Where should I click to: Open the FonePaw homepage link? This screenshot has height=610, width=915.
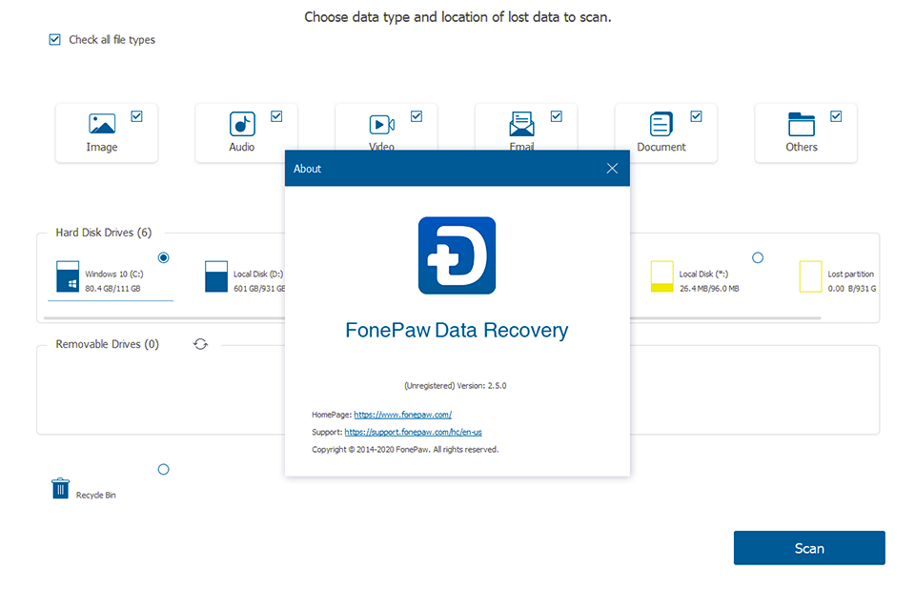(402, 414)
